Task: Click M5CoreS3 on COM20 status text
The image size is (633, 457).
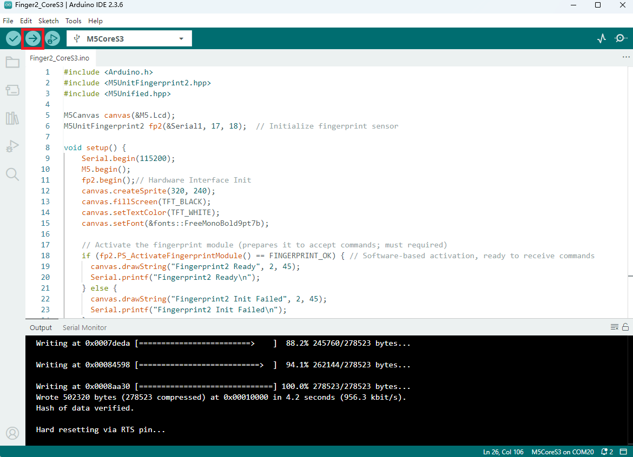Action: (x=563, y=452)
